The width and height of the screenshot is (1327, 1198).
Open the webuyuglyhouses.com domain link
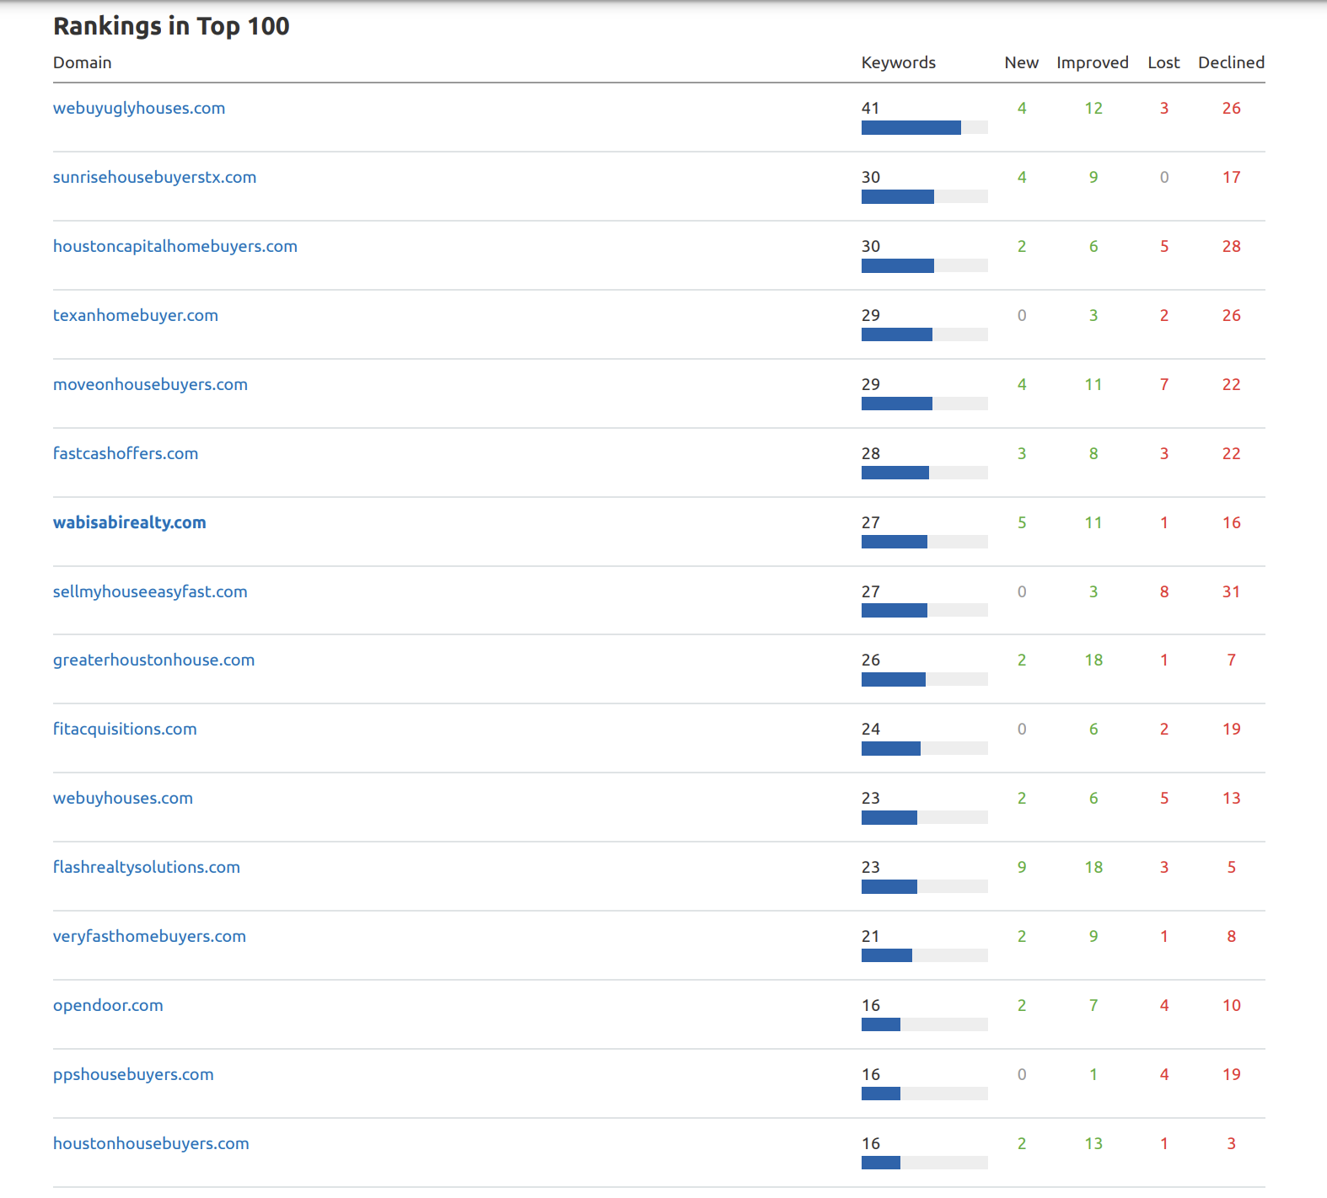coord(139,108)
